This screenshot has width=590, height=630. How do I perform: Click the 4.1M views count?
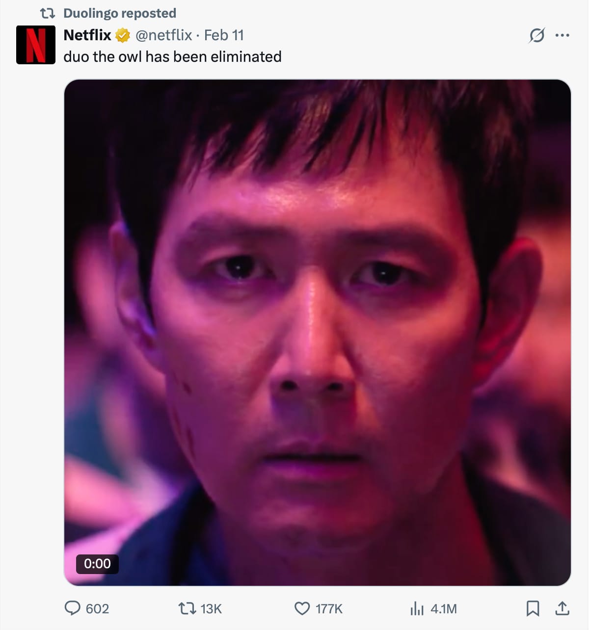[x=444, y=609]
